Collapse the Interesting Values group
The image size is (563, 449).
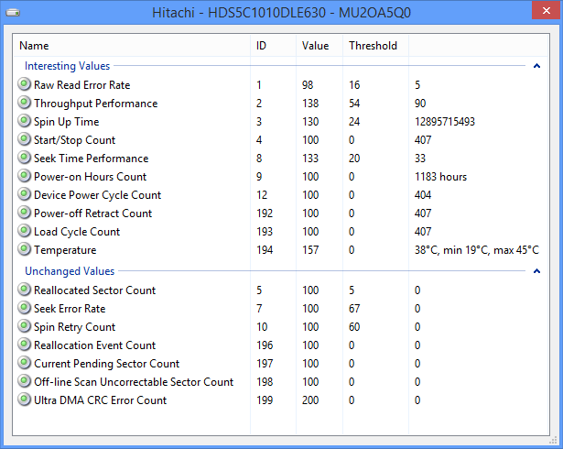click(x=536, y=66)
